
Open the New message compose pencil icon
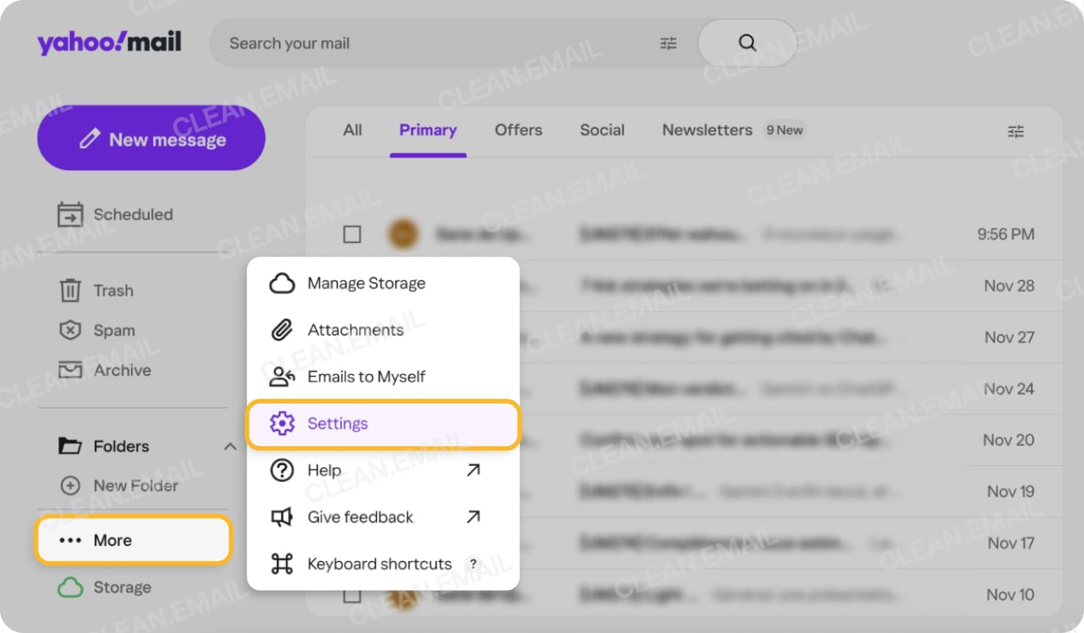point(91,138)
